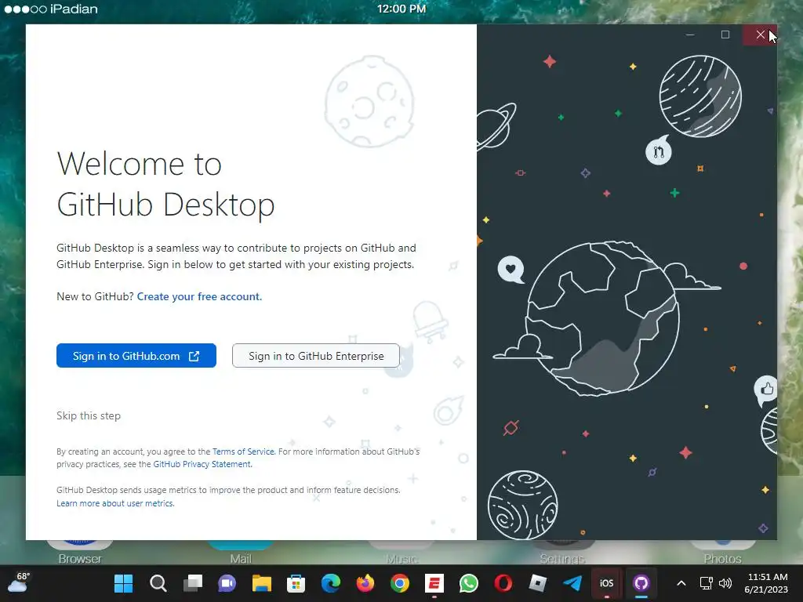803x602 pixels.
Task: Show hidden tray icons chevron
Action: click(x=681, y=583)
